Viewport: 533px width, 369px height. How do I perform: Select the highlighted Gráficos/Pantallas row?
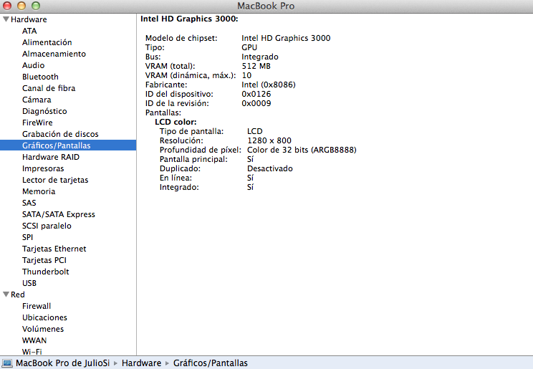(x=68, y=145)
